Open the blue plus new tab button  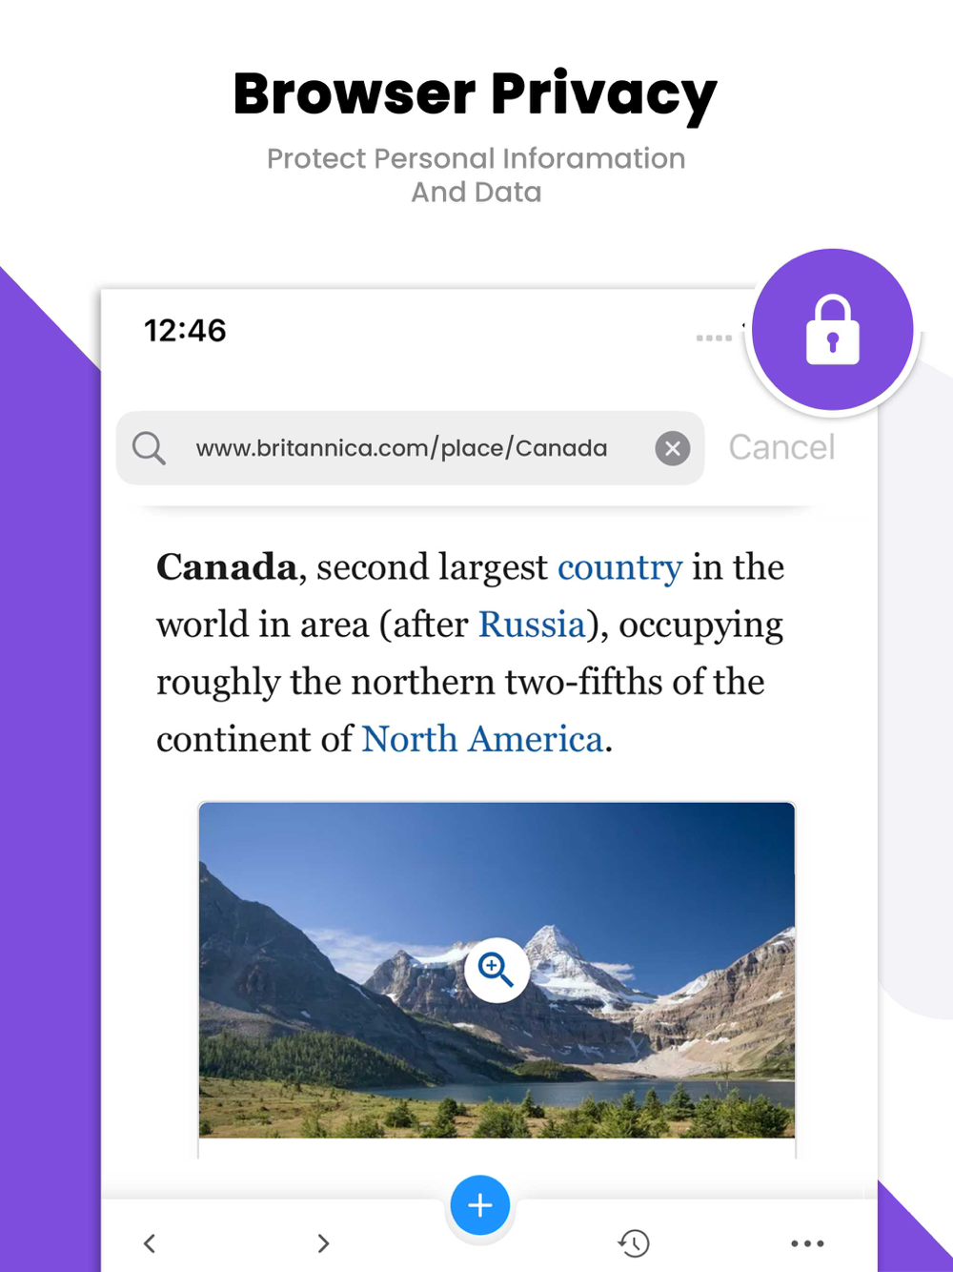pyautogui.click(x=480, y=1205)
